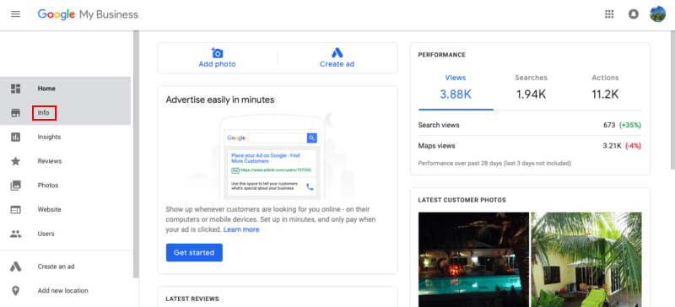Image resolution: width=675 pixels, height=307 pixels.
Task: Click the Insights bar chart icon
Action: [x=16, y=137]
